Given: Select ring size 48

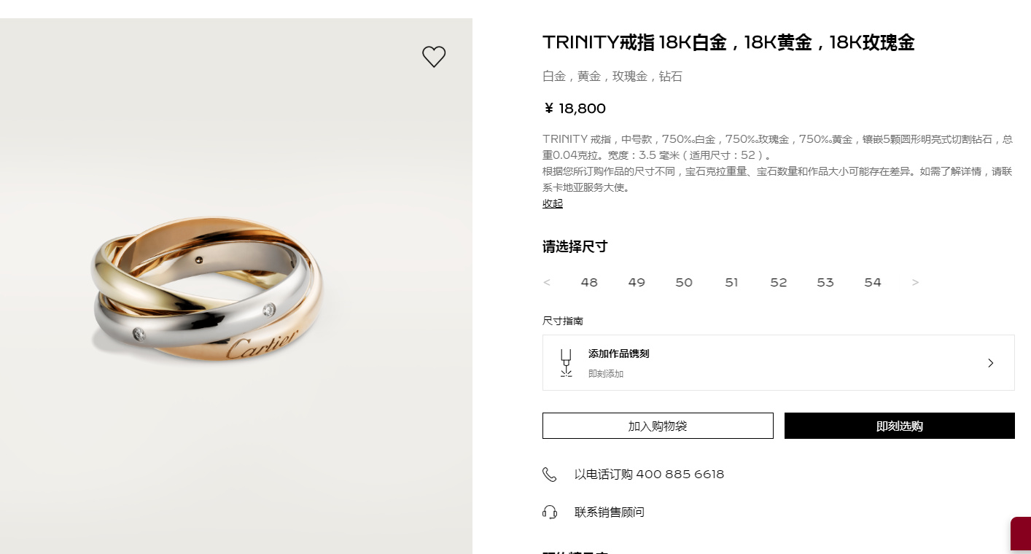Looking at the screenshot, I should [589, 282].
